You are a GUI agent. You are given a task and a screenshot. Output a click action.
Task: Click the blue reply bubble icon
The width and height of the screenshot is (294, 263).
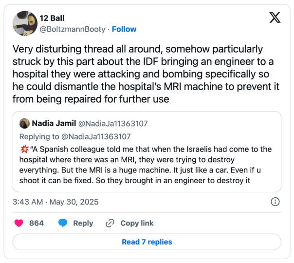(63, 223)
